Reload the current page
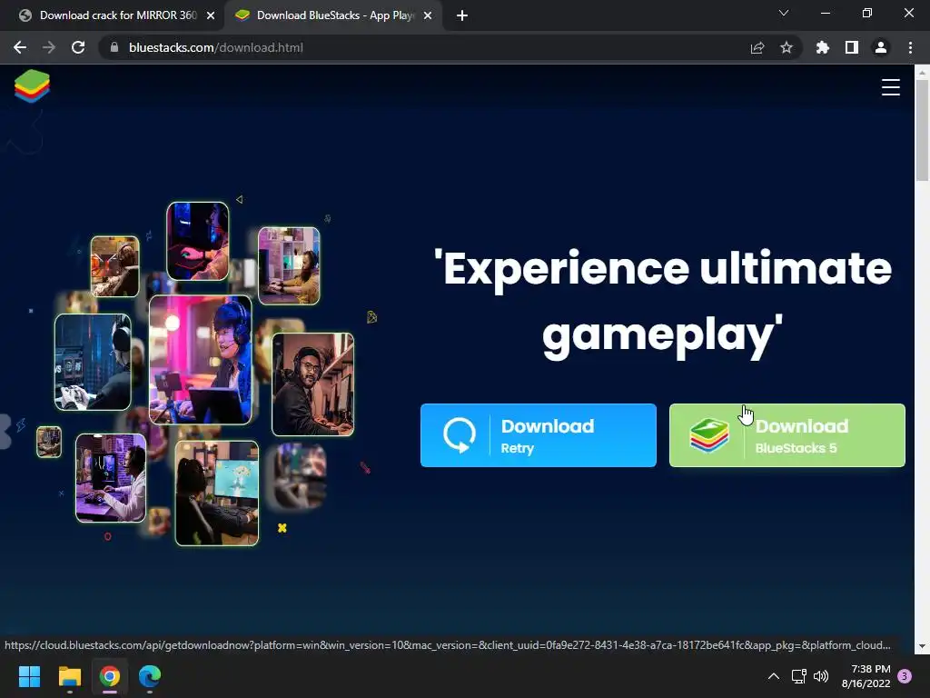This screenshot has height=698, width=930. point(78,47)
